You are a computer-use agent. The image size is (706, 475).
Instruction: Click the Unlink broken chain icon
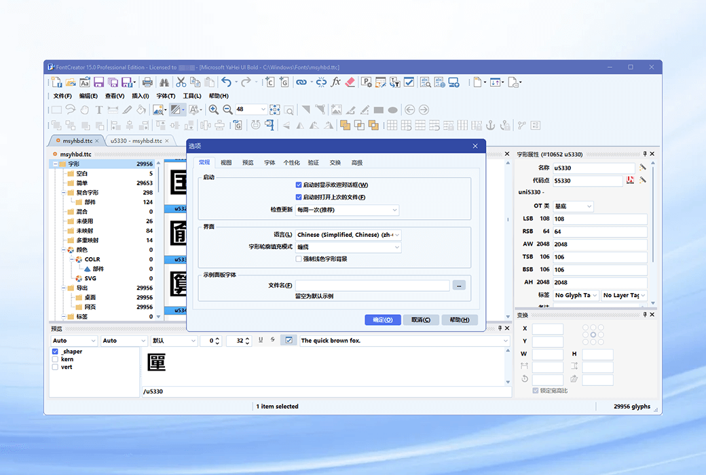coord(321,82)
